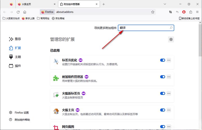
Task: Click the Firefox identity box in address bar
Action: [x=47, y=12]
